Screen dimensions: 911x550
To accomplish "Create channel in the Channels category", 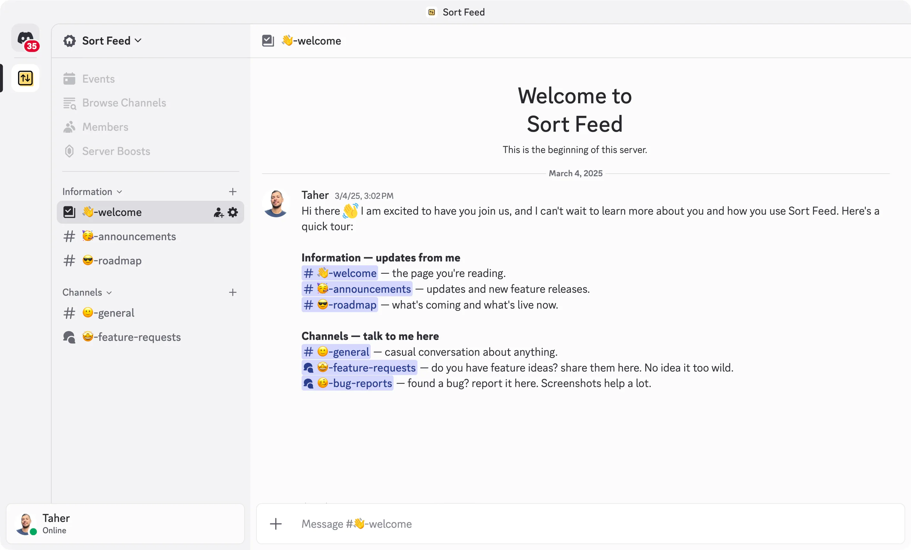I will [x=233, y=292].
